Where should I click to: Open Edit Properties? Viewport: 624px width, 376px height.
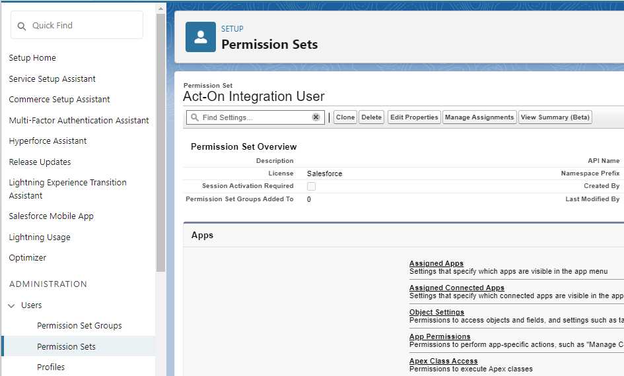(414, 117)
